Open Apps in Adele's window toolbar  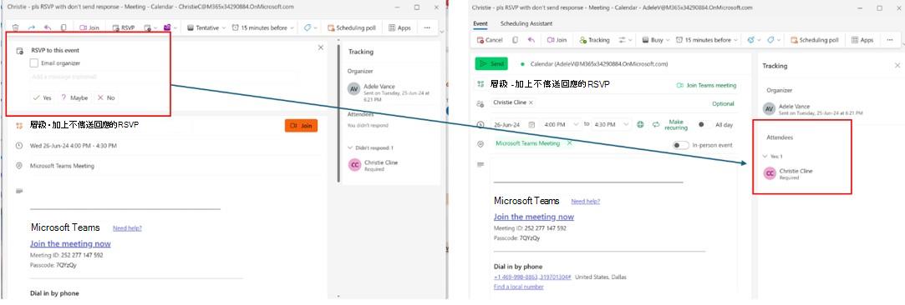(863, 40)
